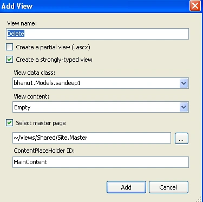203x202 pixels.
Task: Click the Add button
Action: tap(126, 187)
